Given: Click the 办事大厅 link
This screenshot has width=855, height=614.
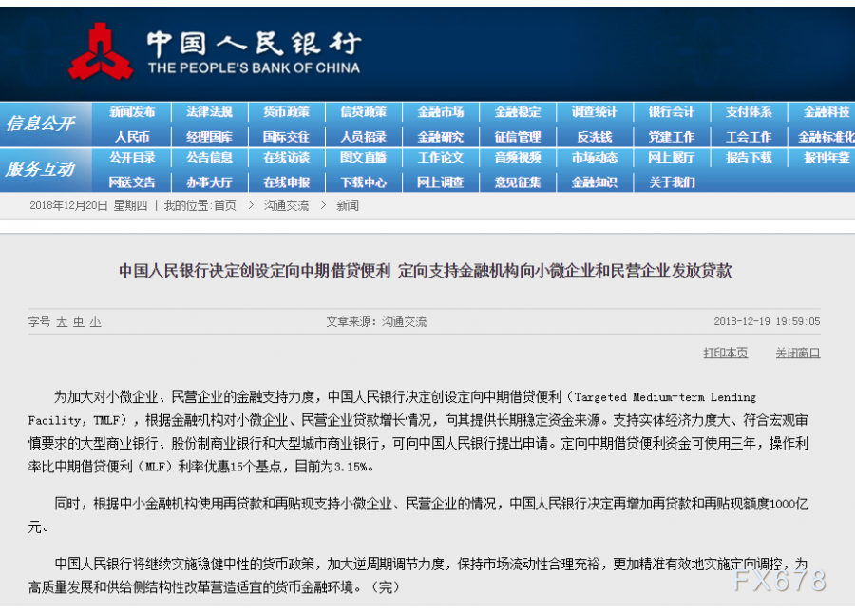Looking at the screenshot, I should (x=209, y=182).
